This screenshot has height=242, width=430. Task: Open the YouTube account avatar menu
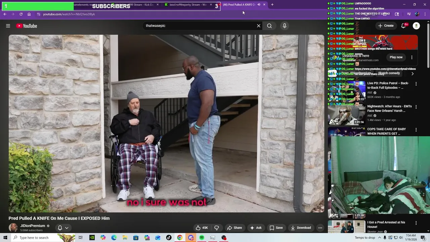tap(416, 26)
